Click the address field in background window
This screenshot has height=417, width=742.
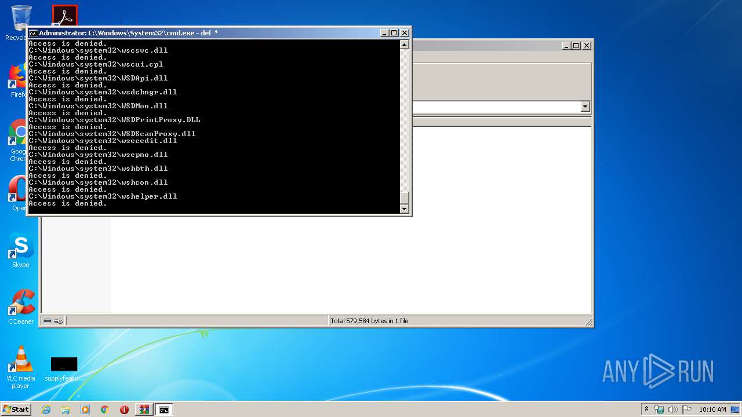(496, 107)
